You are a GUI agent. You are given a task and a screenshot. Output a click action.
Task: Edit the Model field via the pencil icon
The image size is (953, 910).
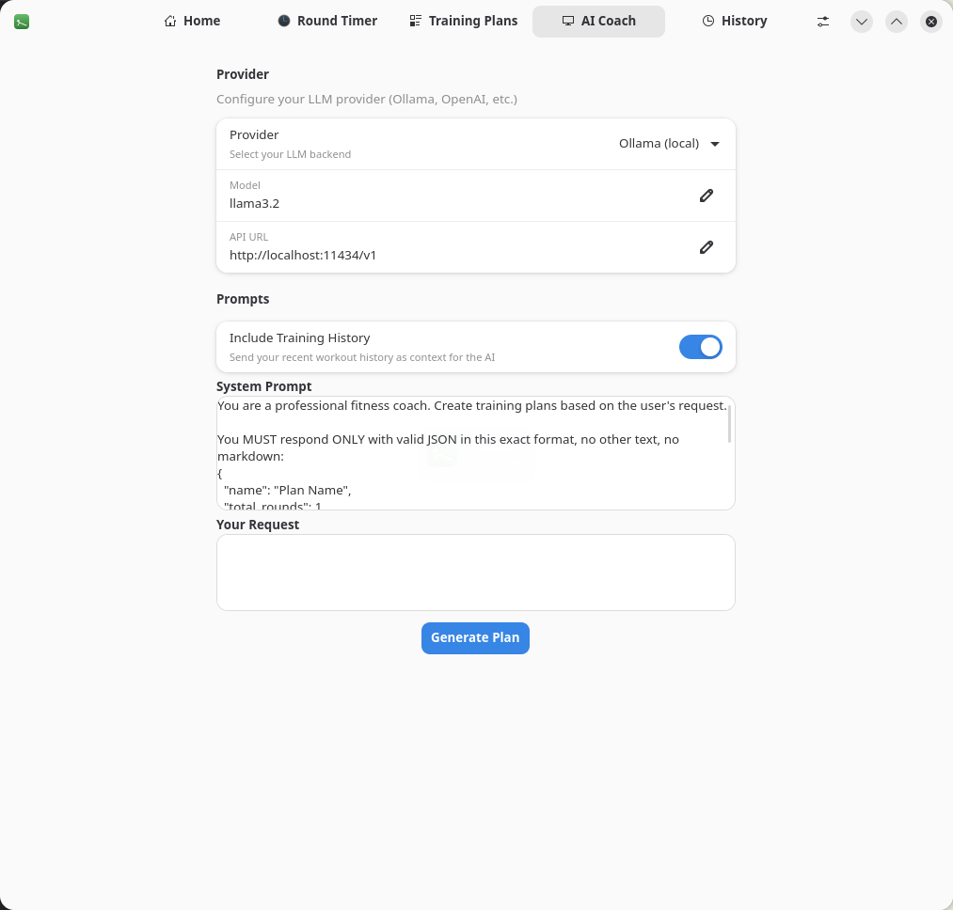point(707,196)
